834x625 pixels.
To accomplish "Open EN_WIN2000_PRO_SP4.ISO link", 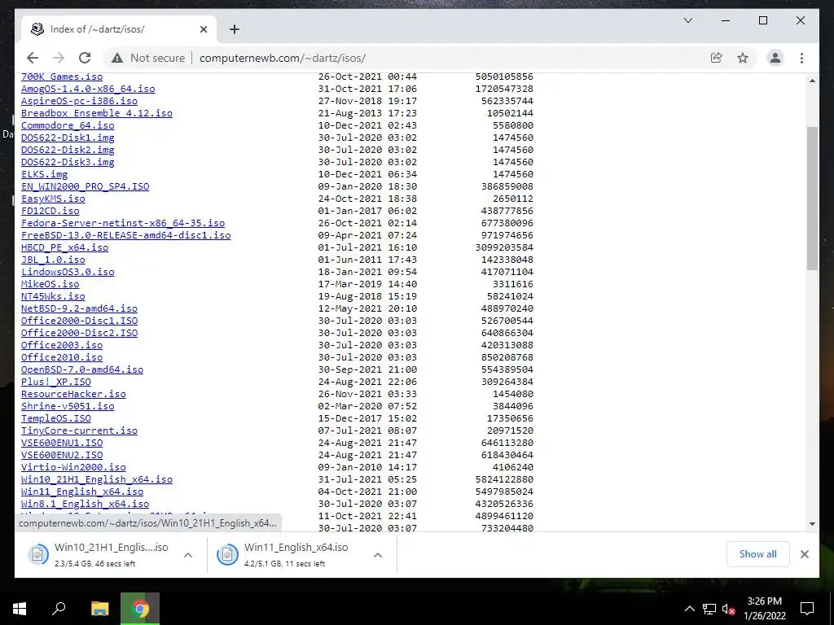I will (x=85, y=186).
